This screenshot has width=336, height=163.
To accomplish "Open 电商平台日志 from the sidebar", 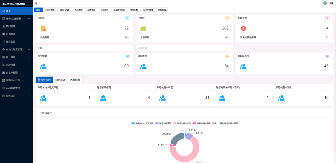I will click(x=13, y=80).
